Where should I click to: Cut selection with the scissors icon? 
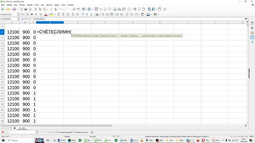pos(35,9)
